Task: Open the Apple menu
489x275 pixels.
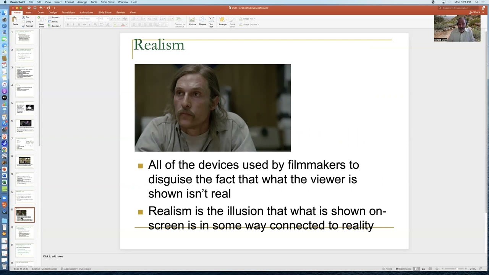Action: click(x=5, y=2)
